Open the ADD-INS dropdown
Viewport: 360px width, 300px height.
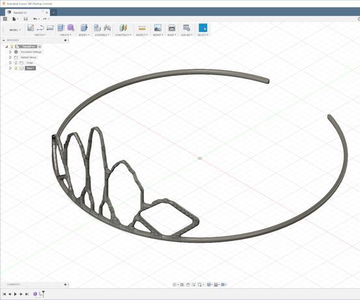click(186, 35)
